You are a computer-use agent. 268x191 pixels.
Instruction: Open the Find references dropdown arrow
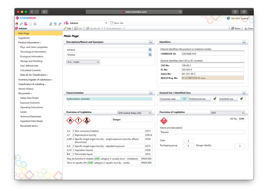coord(124,28)
